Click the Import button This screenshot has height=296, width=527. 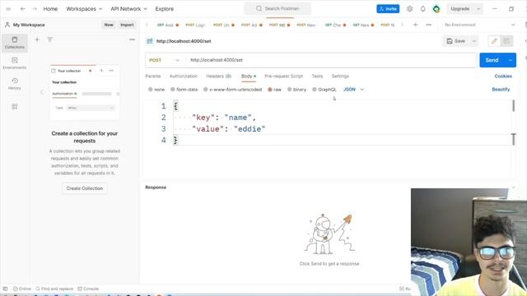coord(127,25)
